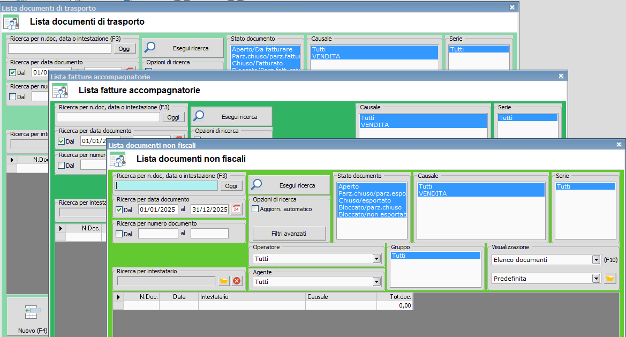The image size is (626, 337).
Task: Click the Lista documenti non fiscali header icon
Action: tap(118, 159)
